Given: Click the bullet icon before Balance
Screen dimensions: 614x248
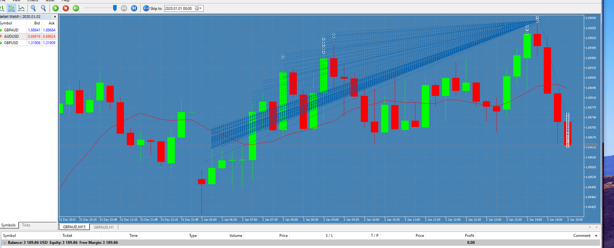Looking at the screenshot, I should 4,243.
